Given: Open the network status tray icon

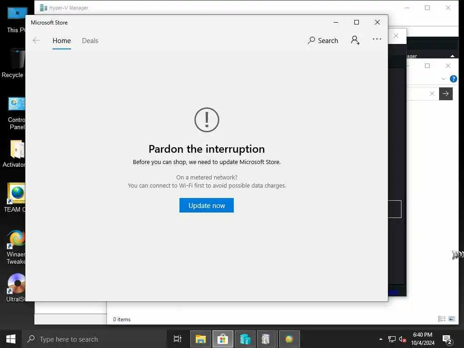Looking at the screenshot, I should 392,339.
